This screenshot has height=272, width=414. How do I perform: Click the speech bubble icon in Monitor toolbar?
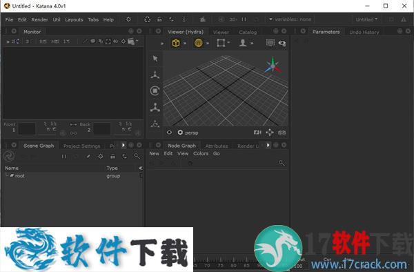[92, 41]
